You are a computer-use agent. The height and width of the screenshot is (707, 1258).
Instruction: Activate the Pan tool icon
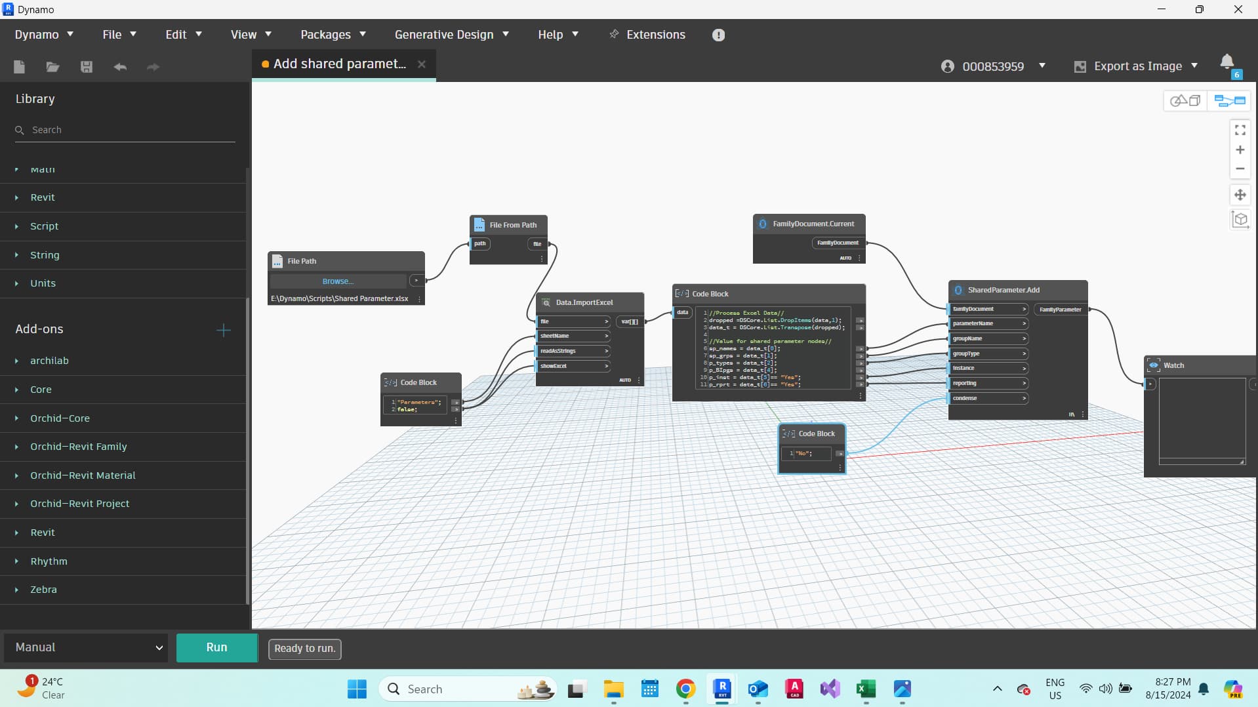click(x=1241, y=195)
